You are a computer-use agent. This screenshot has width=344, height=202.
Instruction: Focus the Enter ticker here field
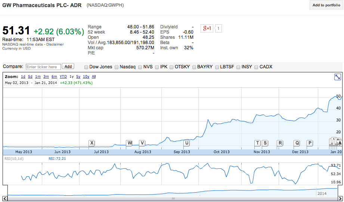(43, 67)
